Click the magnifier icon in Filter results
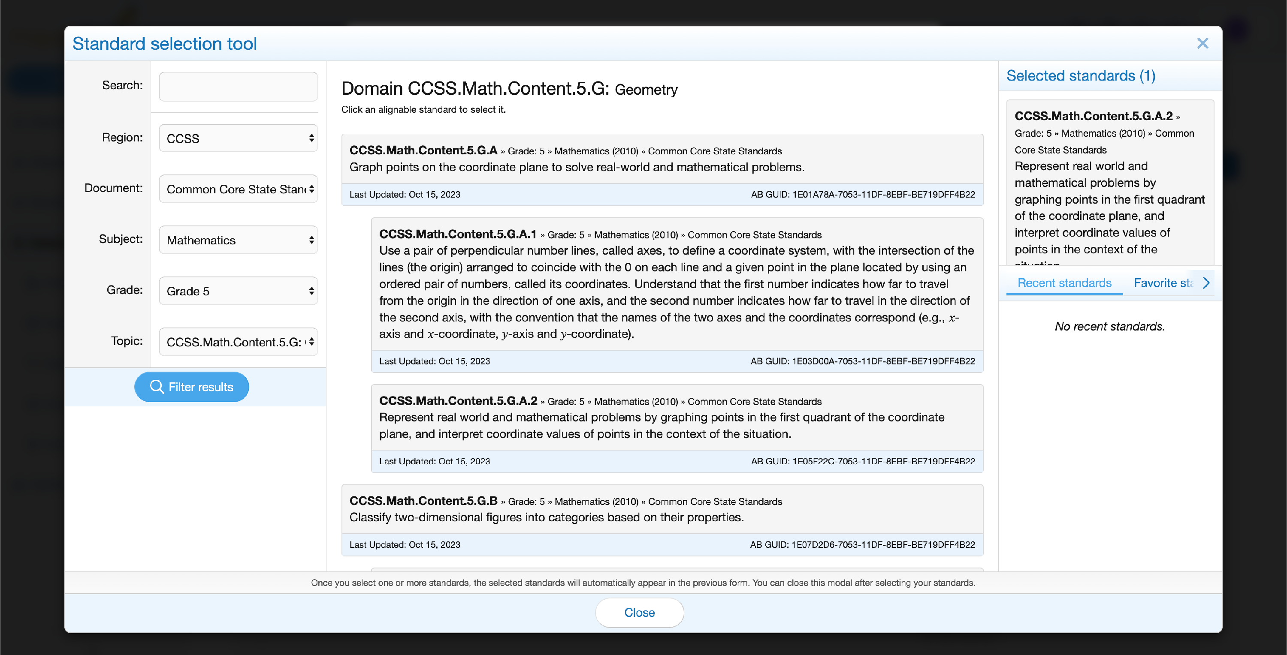The width and height of the screenshot is (1287, 655). click(157, 387)
